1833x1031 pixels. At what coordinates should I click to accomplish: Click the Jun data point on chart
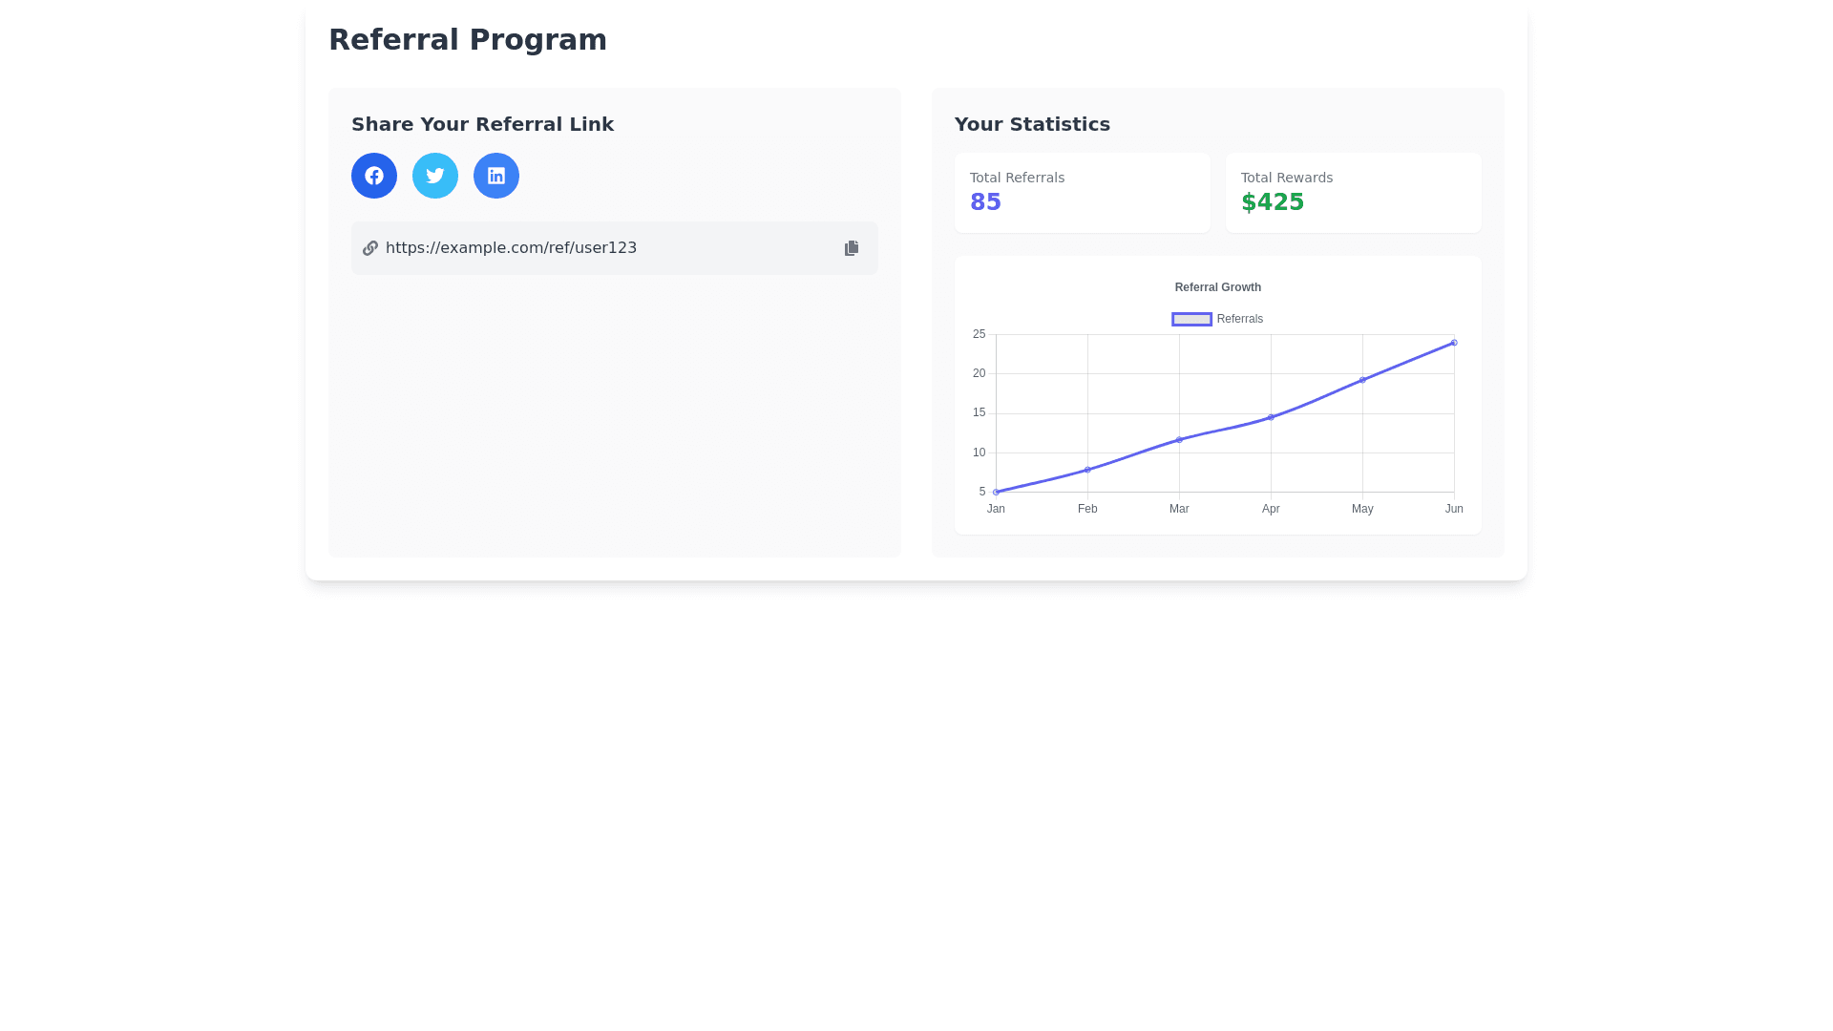(x=1454, y=343)
